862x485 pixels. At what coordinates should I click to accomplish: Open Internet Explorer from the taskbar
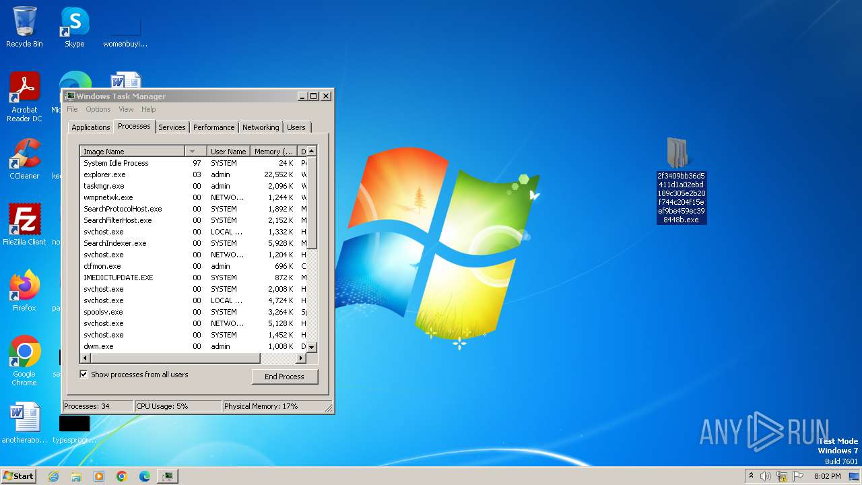(53, 476)
